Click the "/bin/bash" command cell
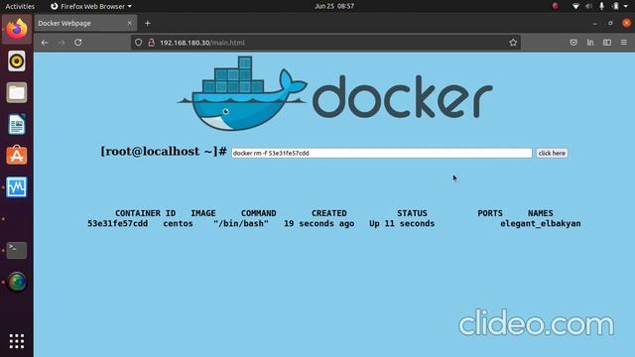This screenshot has width=635, height=357. pyautogui.click(x=241, y=223)
